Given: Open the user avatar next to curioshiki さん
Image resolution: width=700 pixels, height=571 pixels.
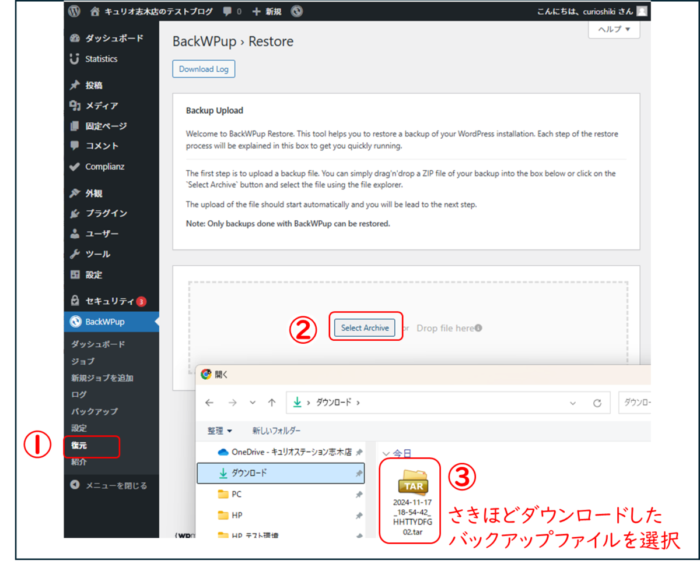Looking at the screenshot, I should click(x=642, y=11).
